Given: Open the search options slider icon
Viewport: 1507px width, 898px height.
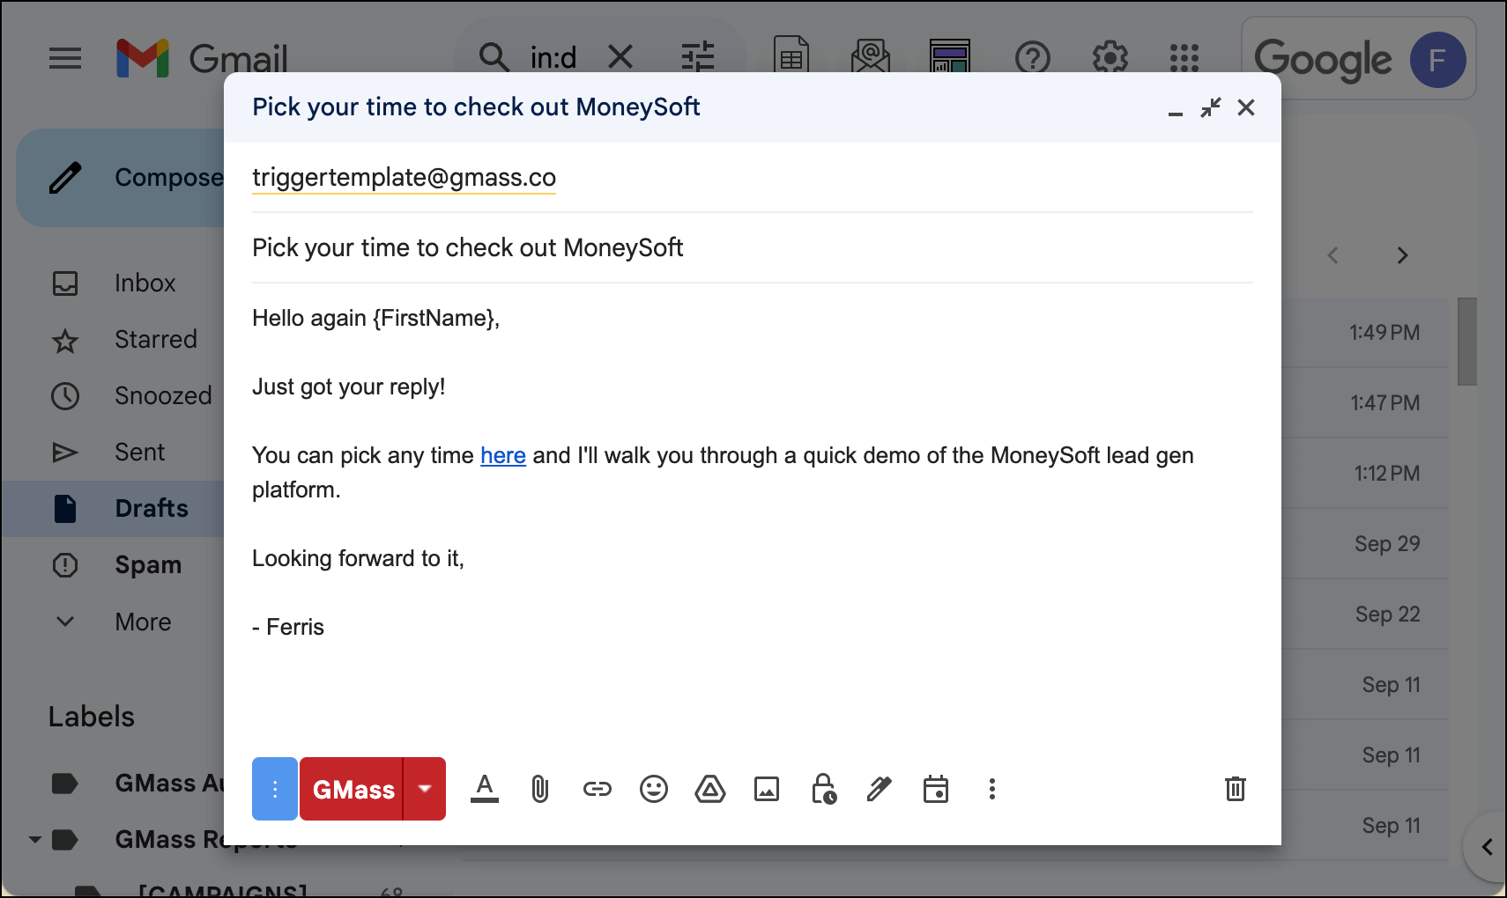Looking at the screenshot, I should tap(698, 58).
